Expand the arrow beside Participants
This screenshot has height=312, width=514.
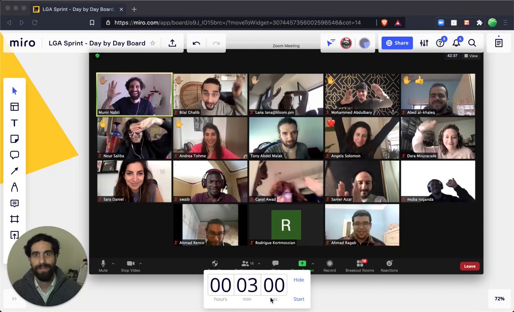[x=259, y=263]
